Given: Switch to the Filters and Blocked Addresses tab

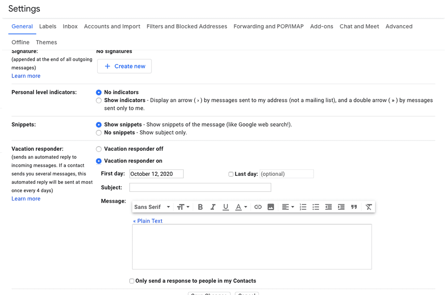Looking at the screenshot, I should click(187, 27).
